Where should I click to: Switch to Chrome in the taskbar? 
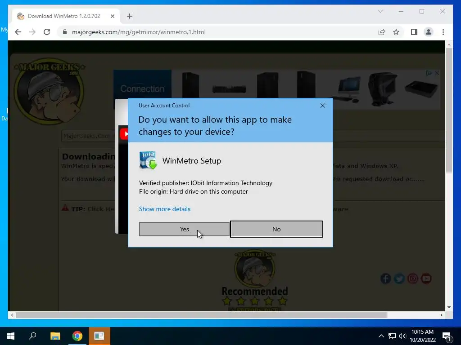tap(77, 336)
